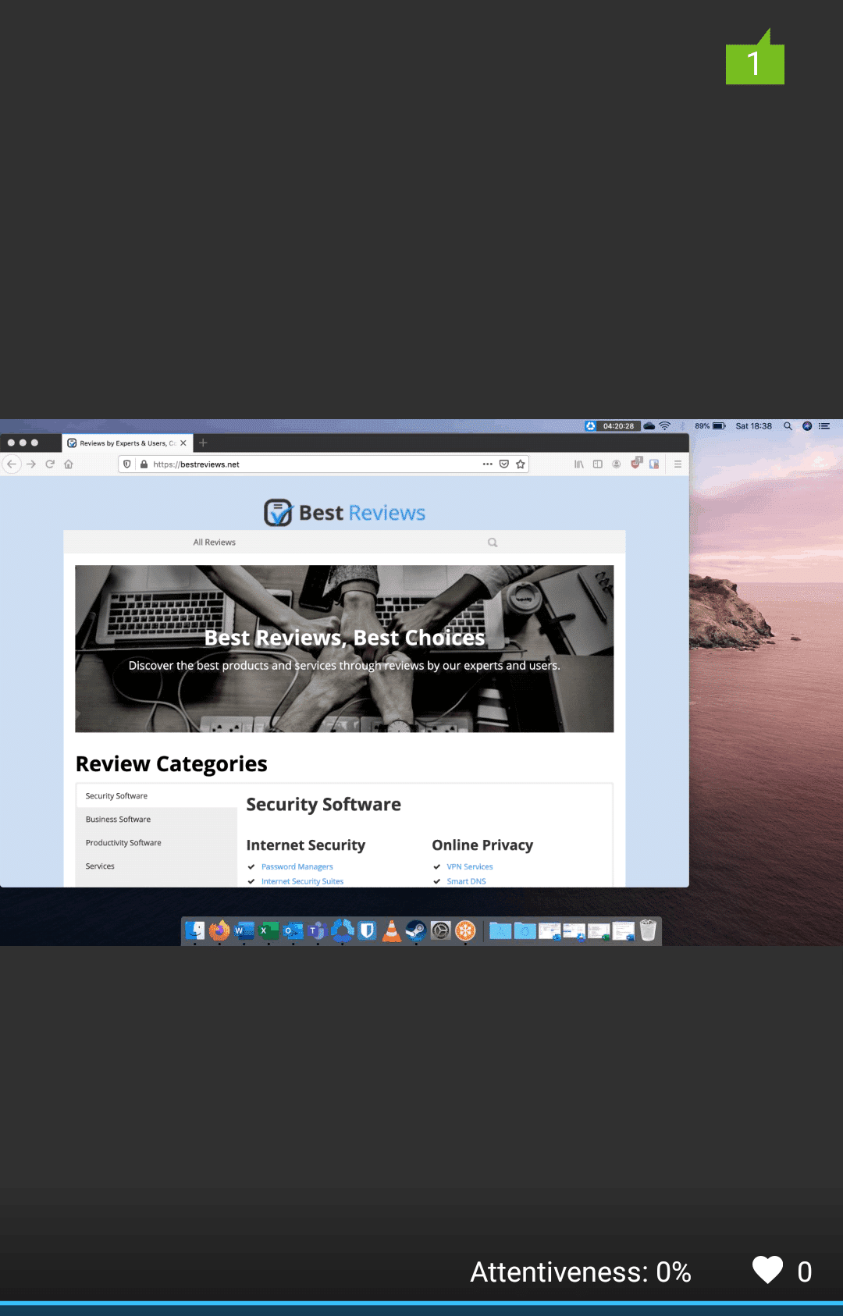The image size is (843, 1316).
Task: Launch VLC cone from the Dock
Action: pyautogui.click(x=392, y=930)
